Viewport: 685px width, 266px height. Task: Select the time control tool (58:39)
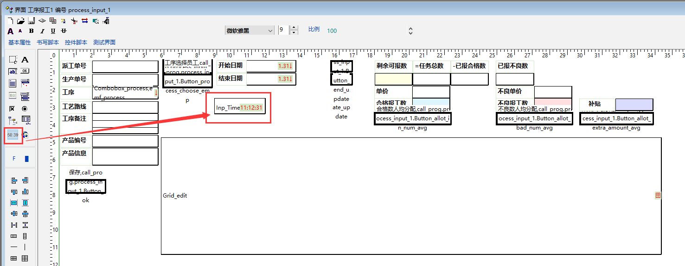[13, 135]
